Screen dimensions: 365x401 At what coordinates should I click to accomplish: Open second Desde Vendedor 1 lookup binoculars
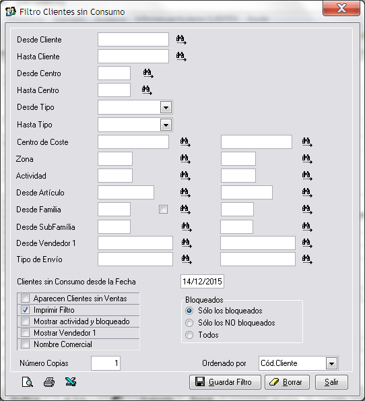(x=307, y=243)
